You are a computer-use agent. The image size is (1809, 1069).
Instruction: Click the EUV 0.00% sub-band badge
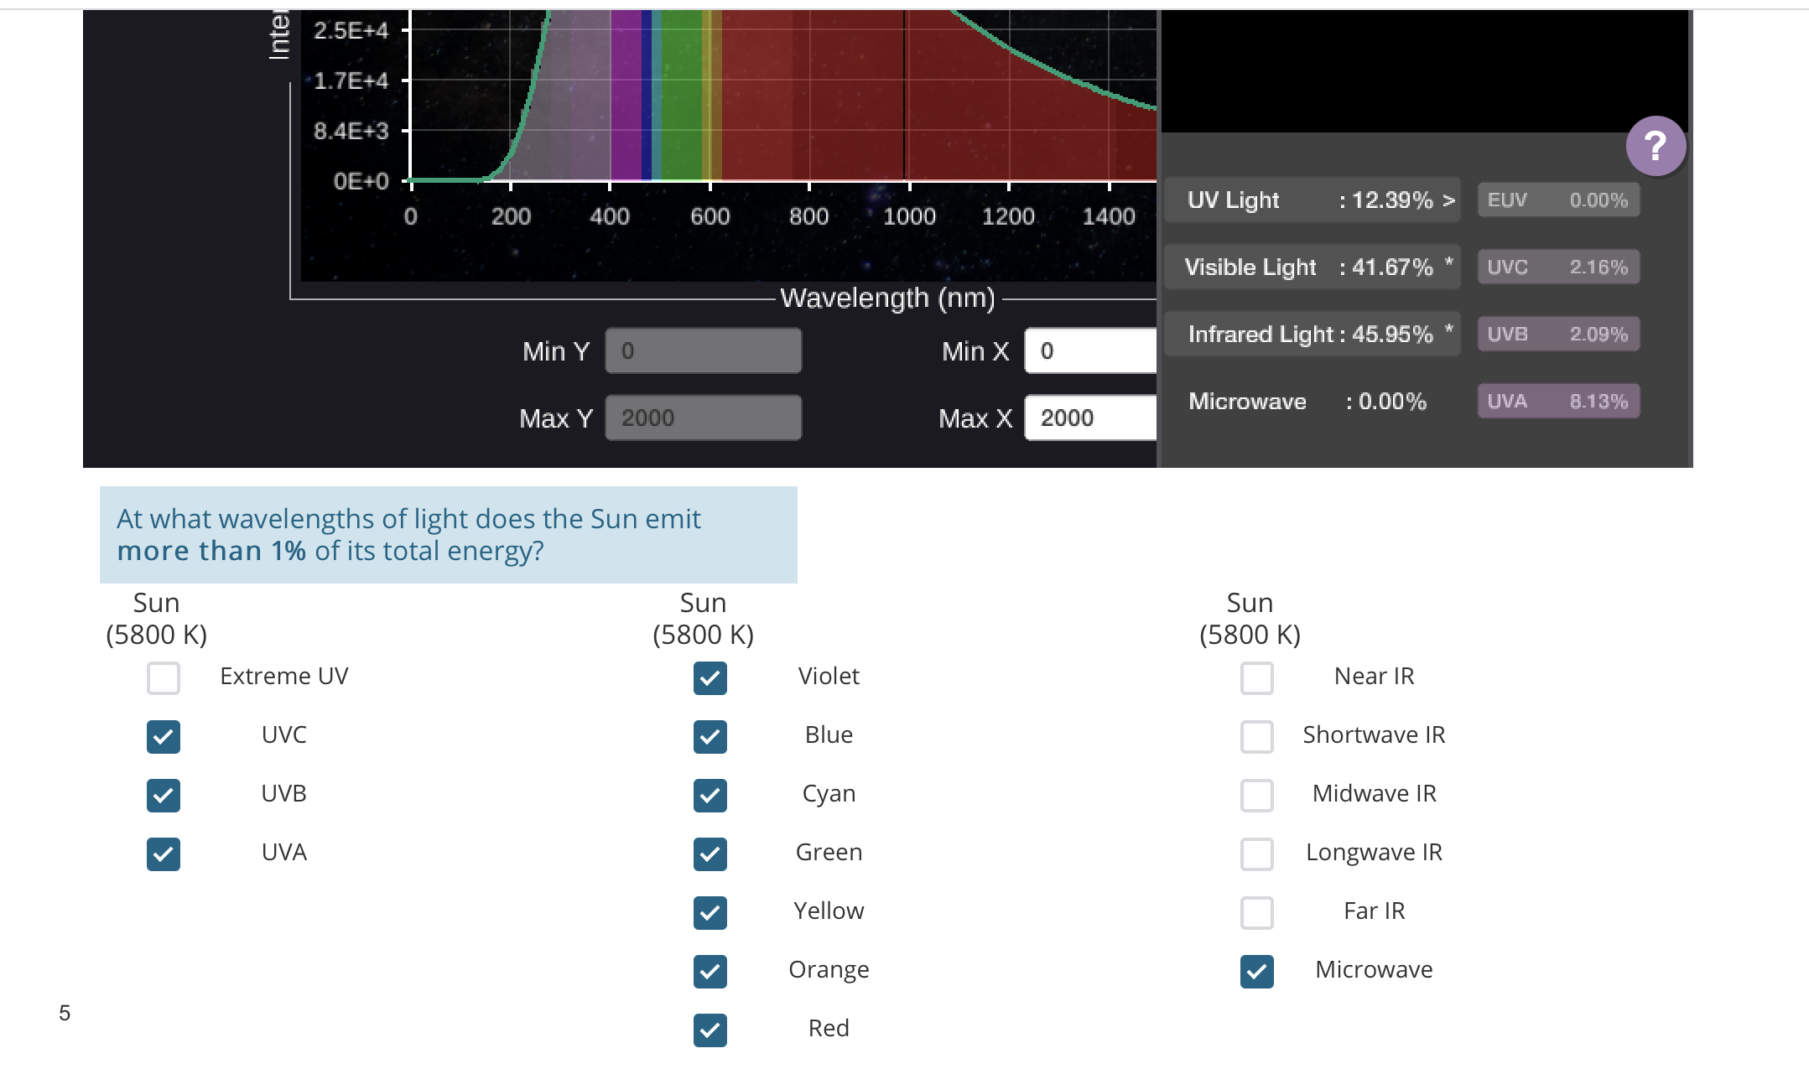[x=1557, y=200]
